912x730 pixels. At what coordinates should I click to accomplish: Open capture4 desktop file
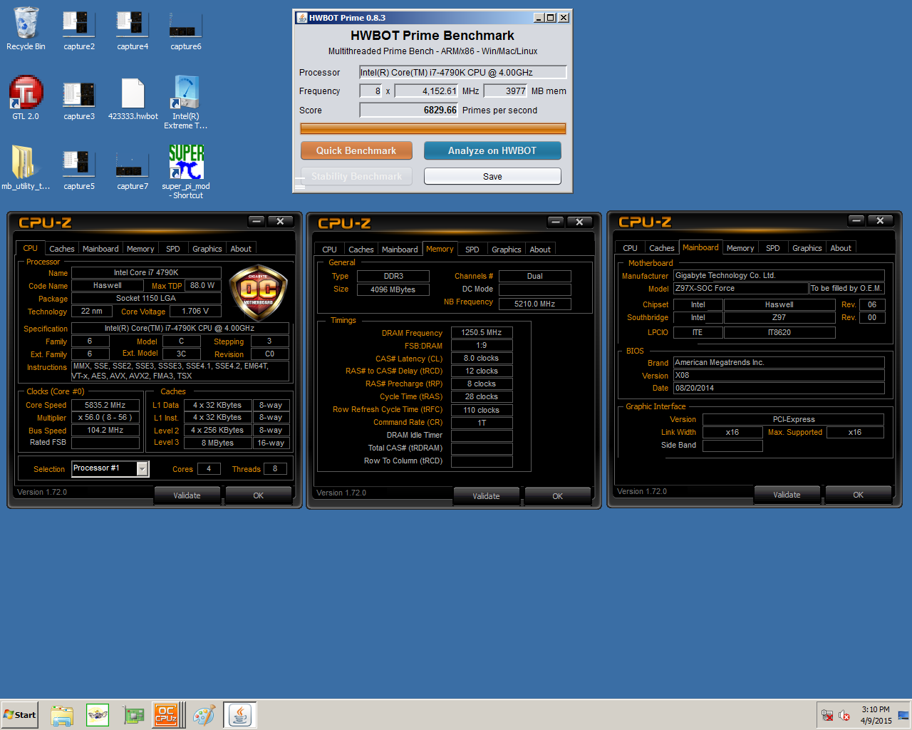coord(133,29)
